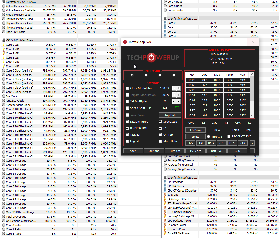The width and height of the screenshot is (280, 238).
Task: Enable the More Data checkbox
Action: coord(160,141)
